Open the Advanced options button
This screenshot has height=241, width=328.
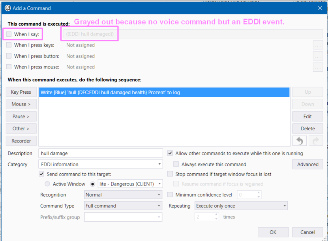pos(308,165)
